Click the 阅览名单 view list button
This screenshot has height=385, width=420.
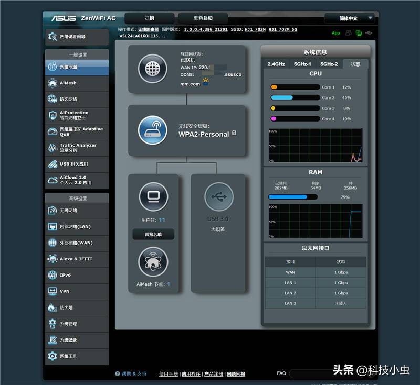point(153,234)
